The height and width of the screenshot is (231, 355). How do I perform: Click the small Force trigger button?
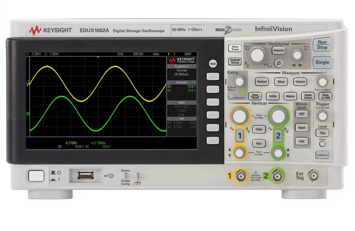[322, 144]
